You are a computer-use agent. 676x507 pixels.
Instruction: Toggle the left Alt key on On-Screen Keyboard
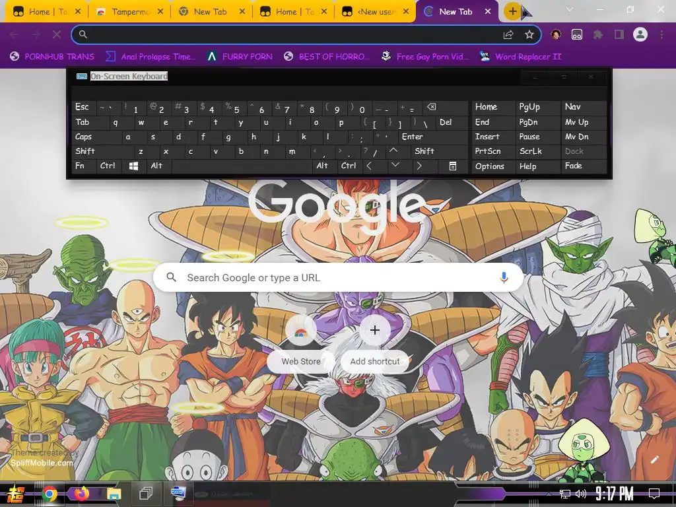click(158, 166)
